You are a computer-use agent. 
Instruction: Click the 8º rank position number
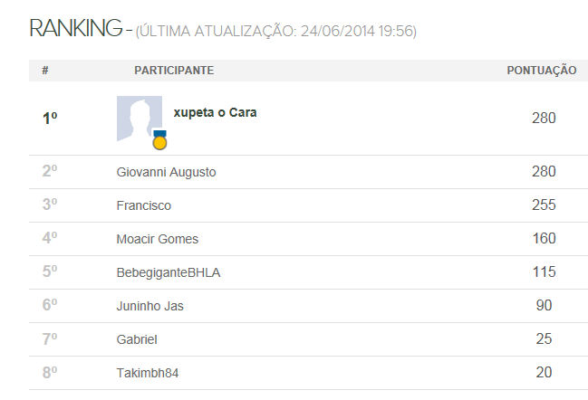(50, 373)
